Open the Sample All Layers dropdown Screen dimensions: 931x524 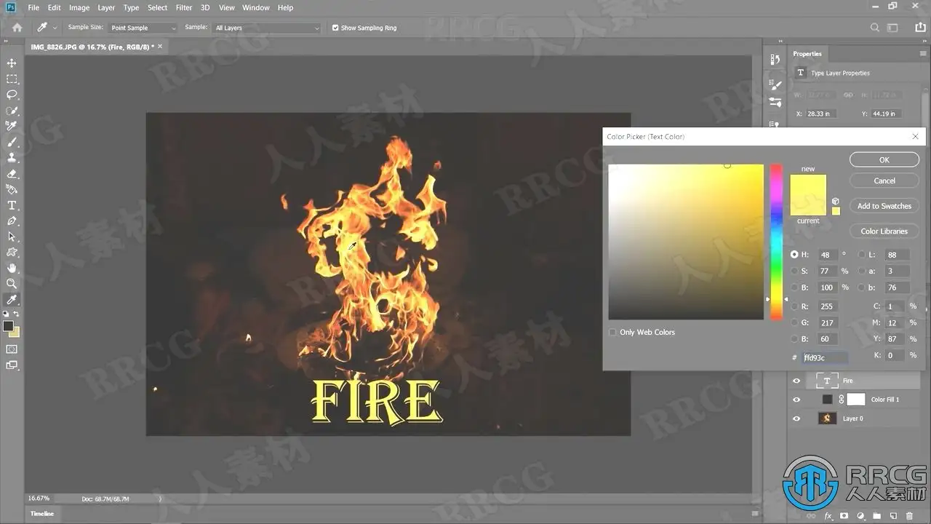tap(267, 28)
